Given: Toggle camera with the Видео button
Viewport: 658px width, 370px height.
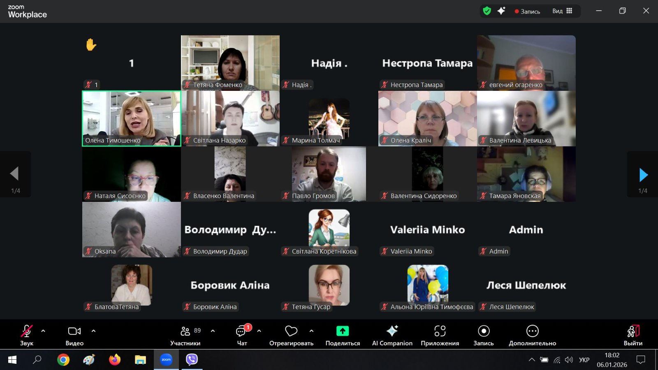Looking at the screenshot, I should pos(74,331).
